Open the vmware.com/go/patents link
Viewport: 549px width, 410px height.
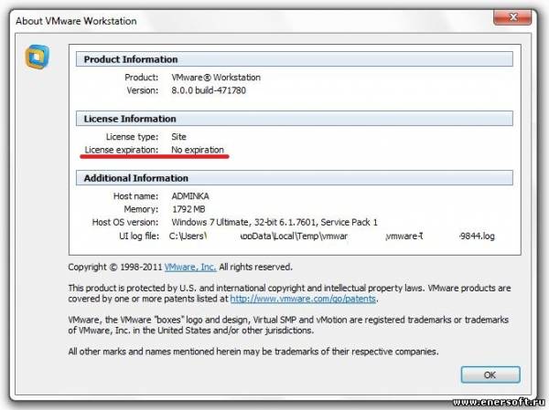pyautogui.click(x=303, y=299)
